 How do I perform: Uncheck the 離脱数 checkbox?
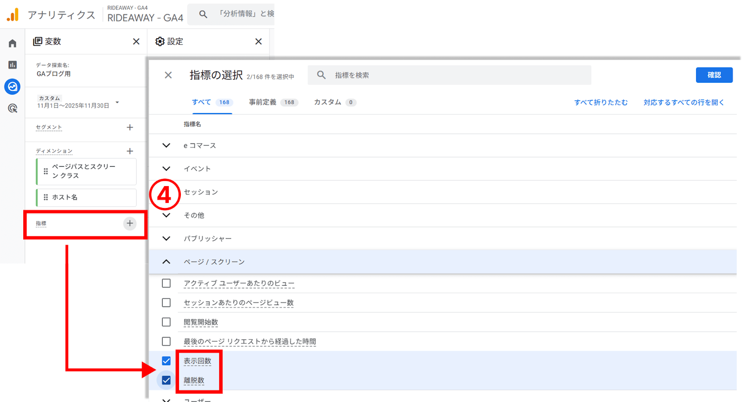[166, 380]
